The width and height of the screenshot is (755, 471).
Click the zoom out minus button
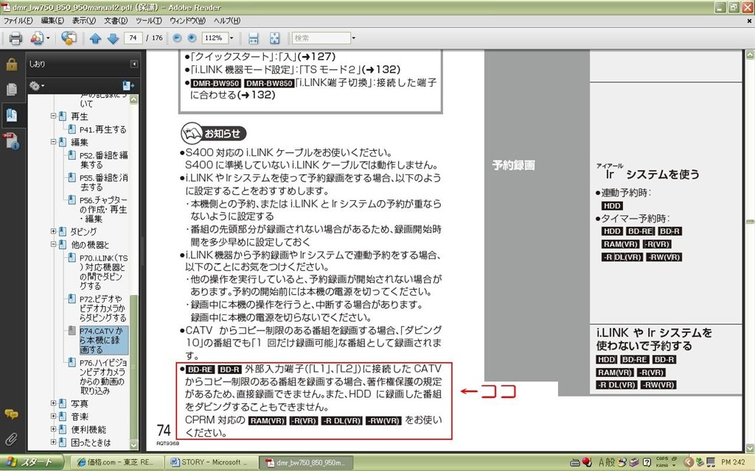[x=177, y=38]
